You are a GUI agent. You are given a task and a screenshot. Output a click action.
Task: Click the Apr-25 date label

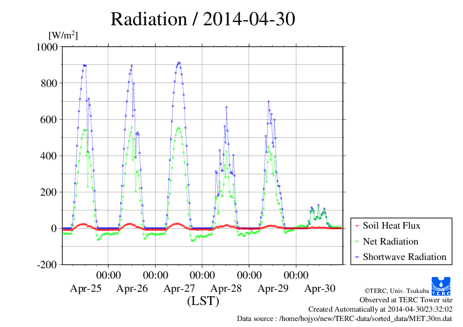86,289
